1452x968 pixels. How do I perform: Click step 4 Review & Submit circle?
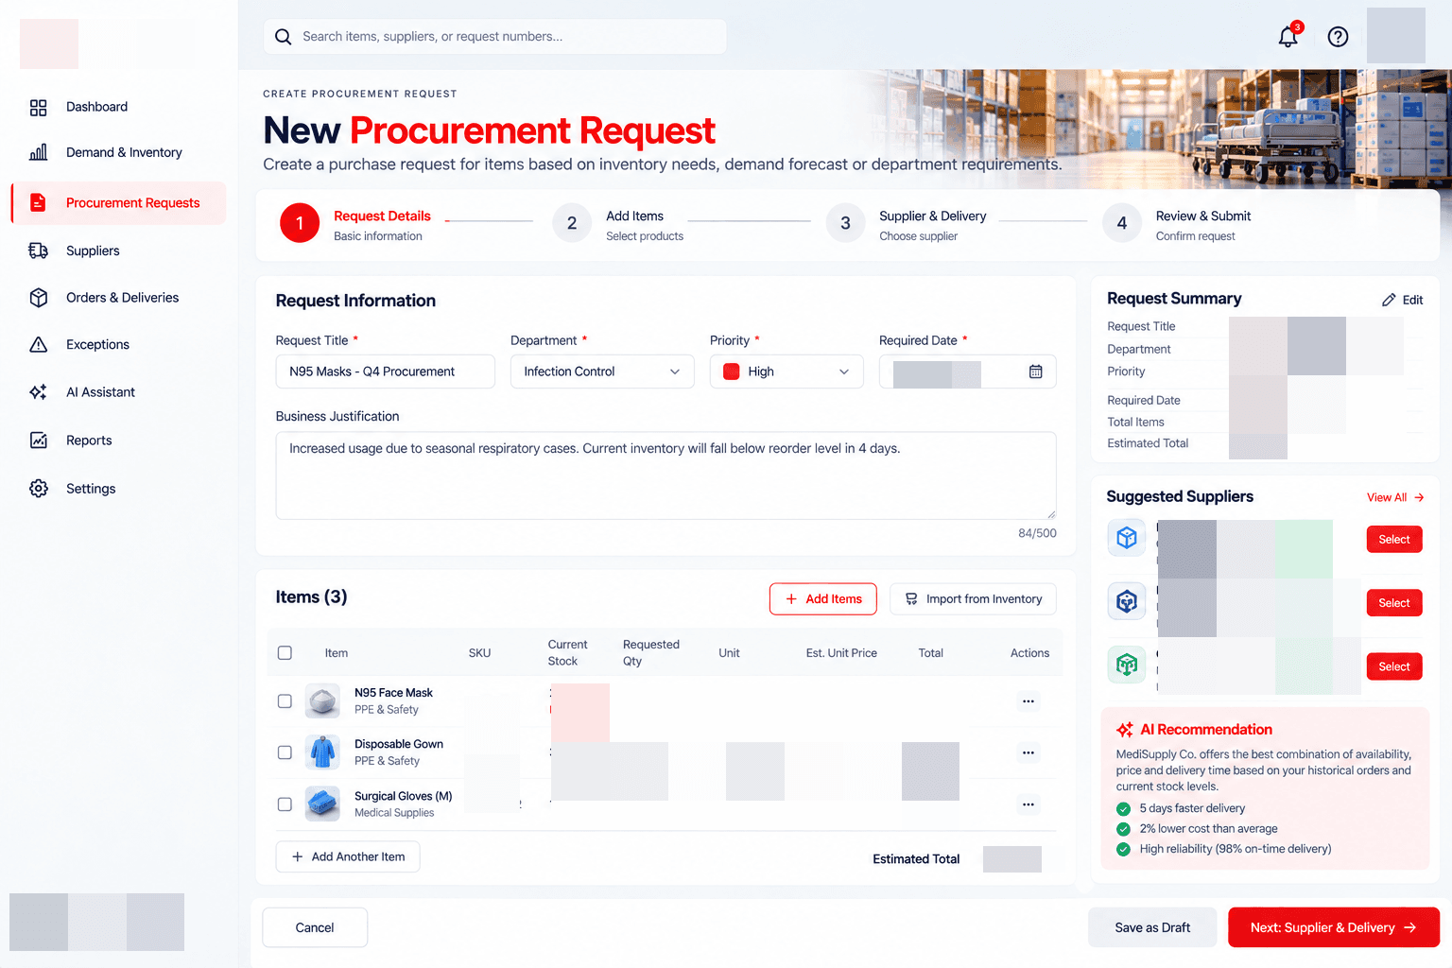[x=1122, y=223]
